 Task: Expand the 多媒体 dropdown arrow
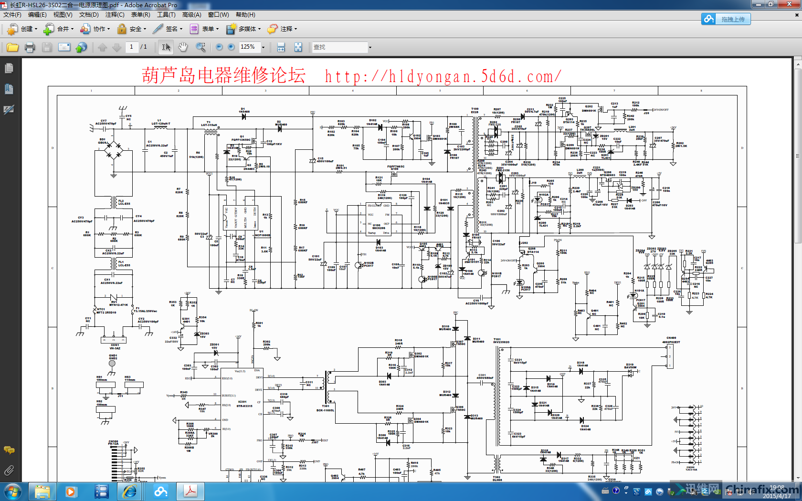(259, 29)
